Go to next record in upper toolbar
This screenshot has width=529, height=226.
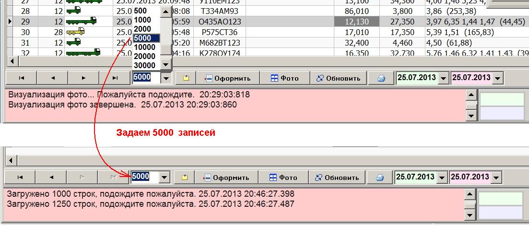[x=83, y=78]
